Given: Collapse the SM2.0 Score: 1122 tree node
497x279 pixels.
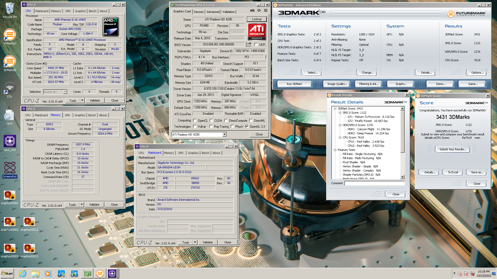Looking at the screenshot, I should point(340,113).
